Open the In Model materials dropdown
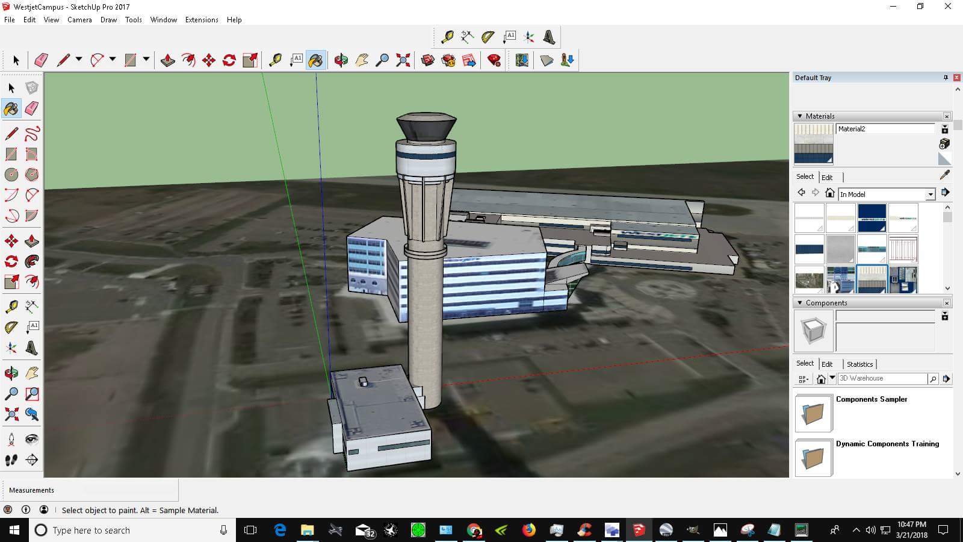Screen dimensions: 963x542 point(930,194)
